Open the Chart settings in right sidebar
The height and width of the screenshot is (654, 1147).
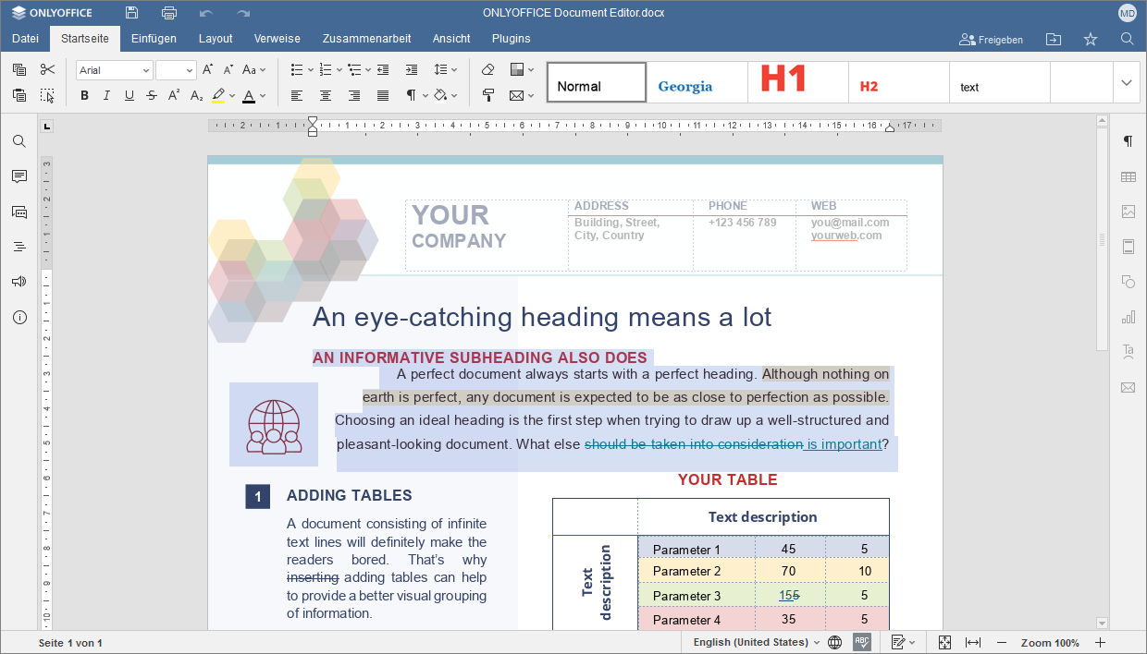(1128, 317)
